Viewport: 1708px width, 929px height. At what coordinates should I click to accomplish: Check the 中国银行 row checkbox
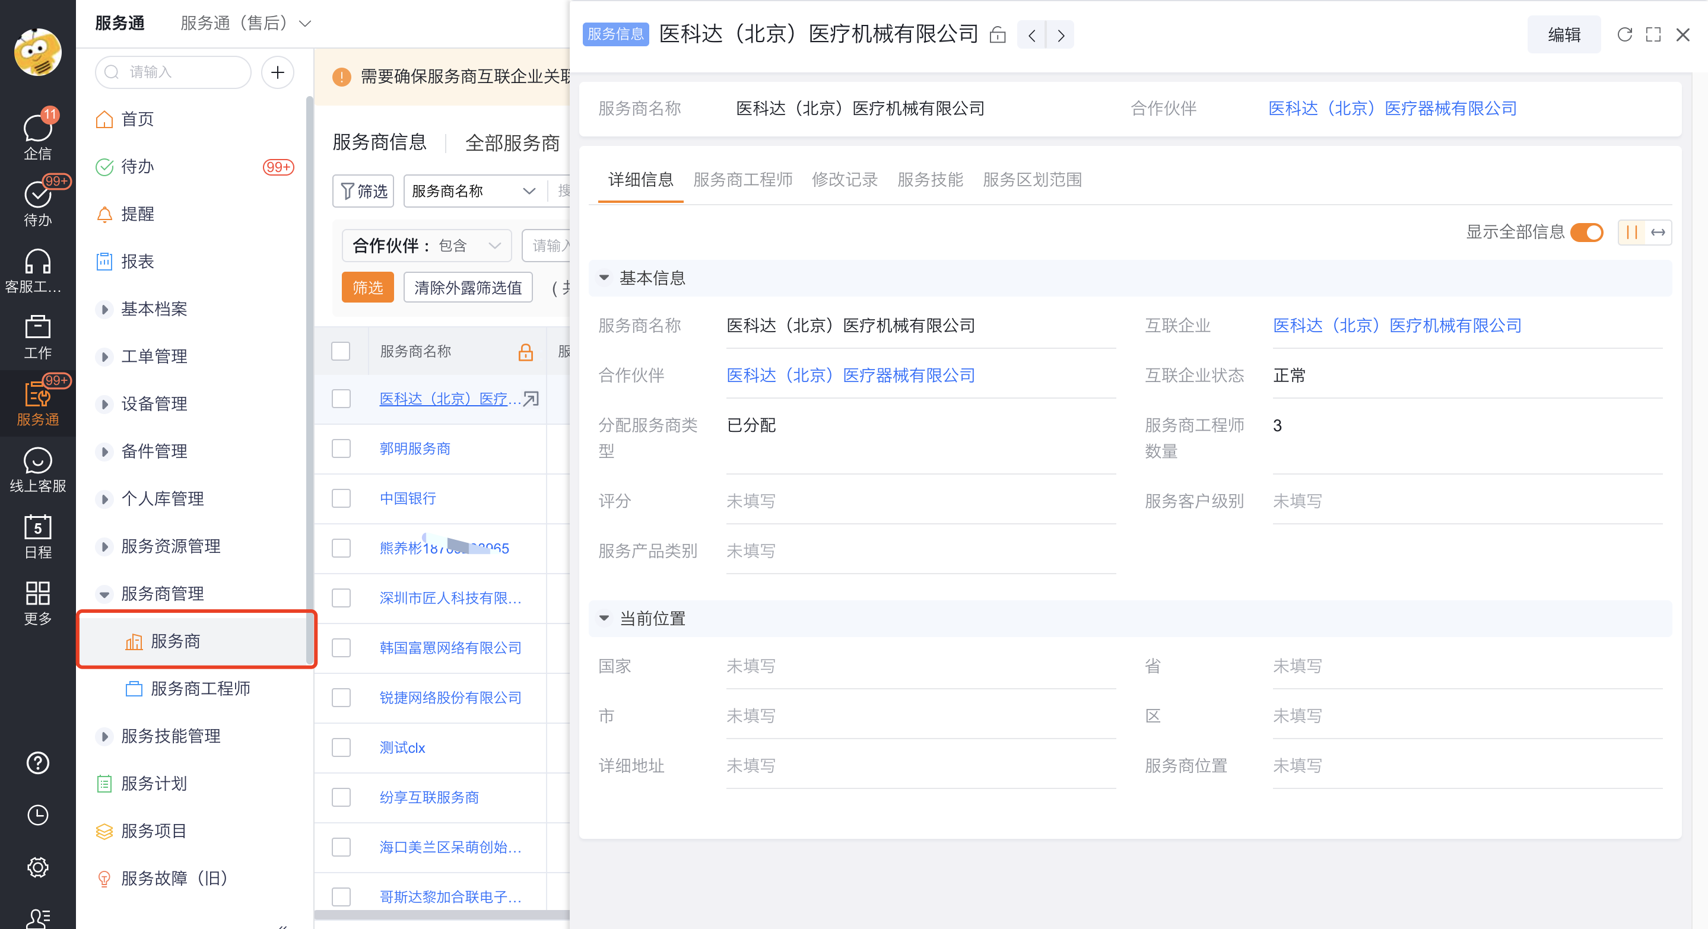point(341,498)
